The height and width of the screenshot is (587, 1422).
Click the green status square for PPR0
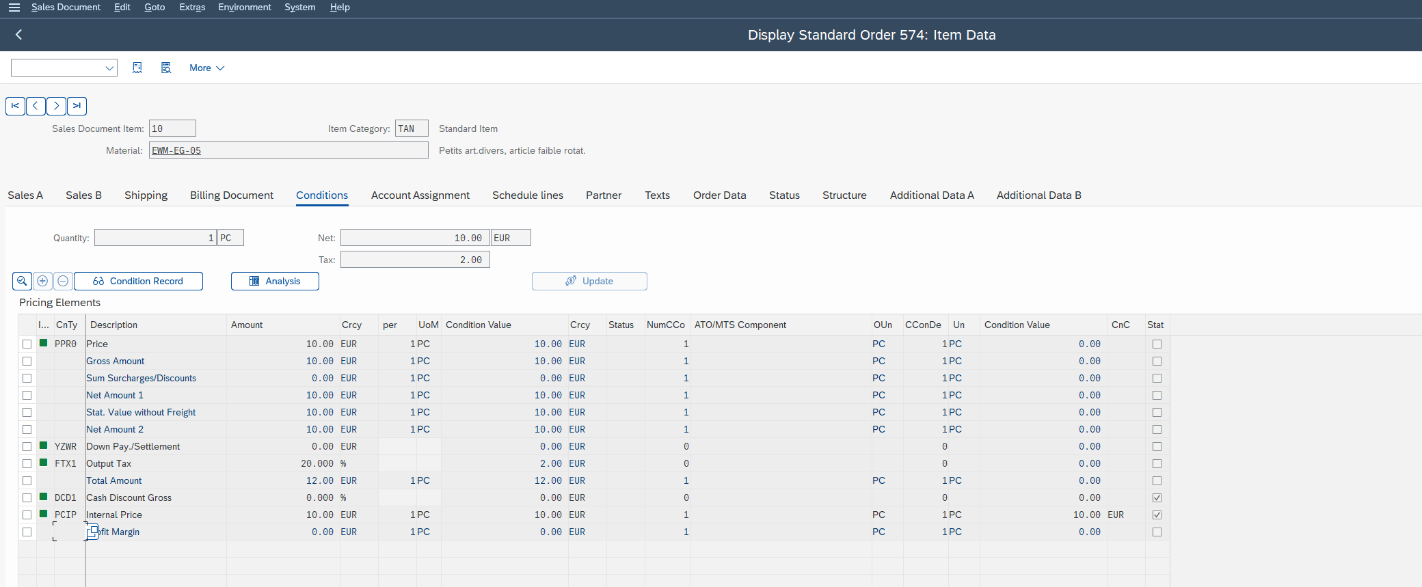click(44, 343)
